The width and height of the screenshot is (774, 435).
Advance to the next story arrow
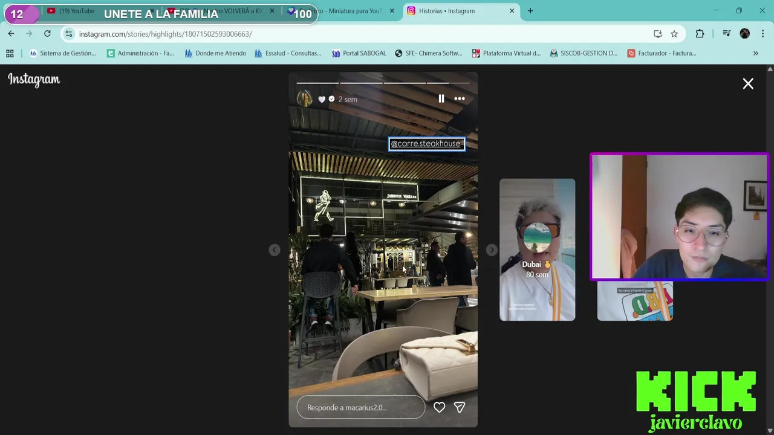click(492, 250)
